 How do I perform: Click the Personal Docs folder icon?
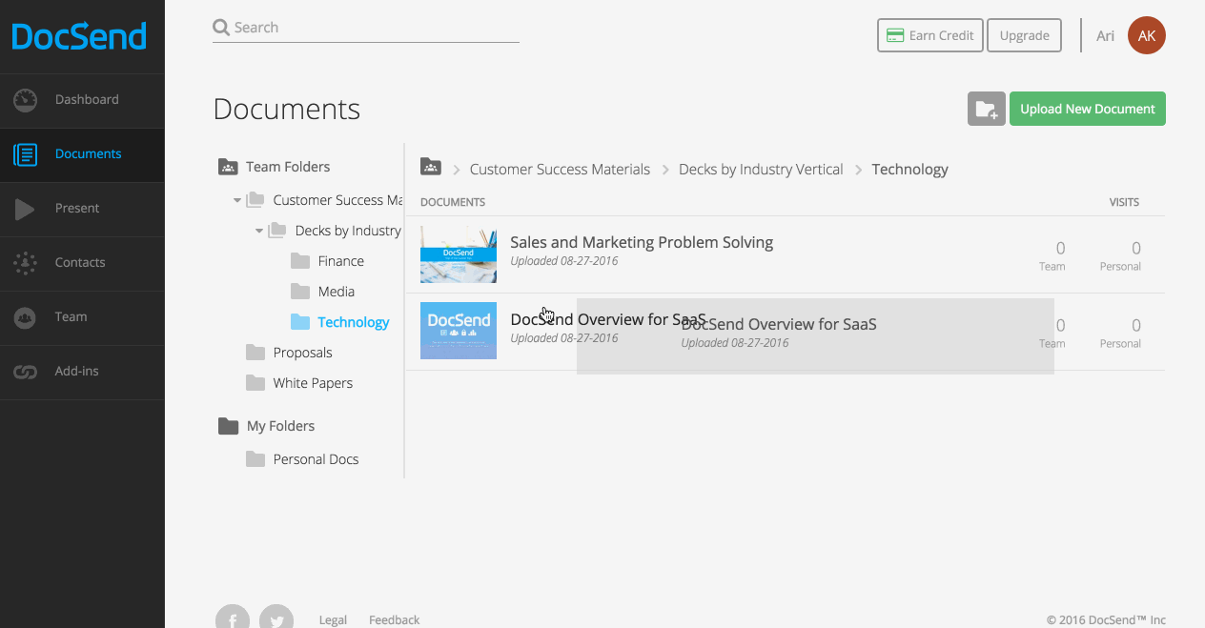point(255,459)
